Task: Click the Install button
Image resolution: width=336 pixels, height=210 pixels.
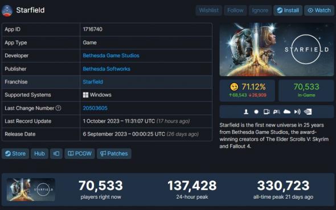Action: pyautogui.click(x=288, y=10)
